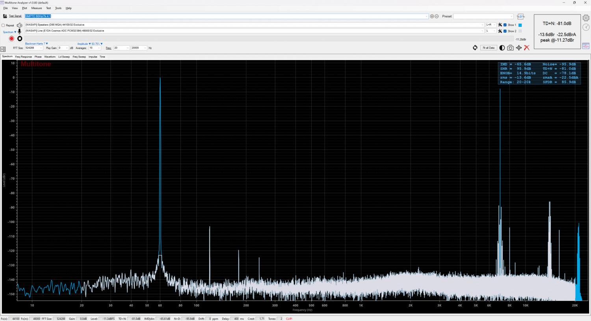Open the waveform monitor icon at right
591x321 pixels.
coord(586,46)
